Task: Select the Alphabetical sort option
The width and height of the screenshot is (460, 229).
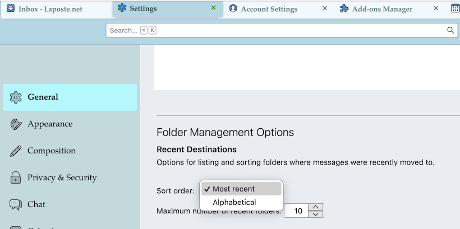Action: pyautogui.click(x=234, y=202)
